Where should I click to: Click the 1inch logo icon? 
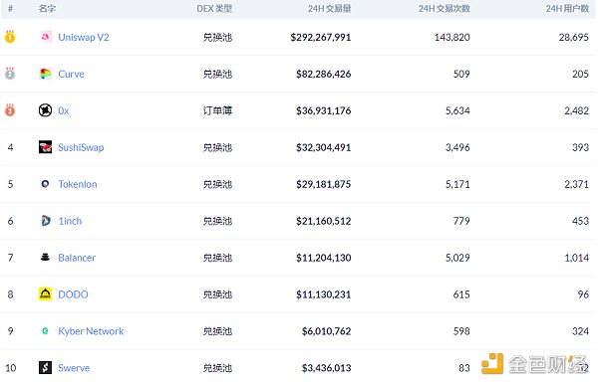46,221
